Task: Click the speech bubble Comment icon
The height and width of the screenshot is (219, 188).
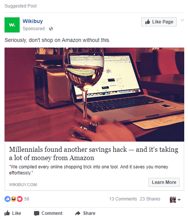Action: [37, 213]
